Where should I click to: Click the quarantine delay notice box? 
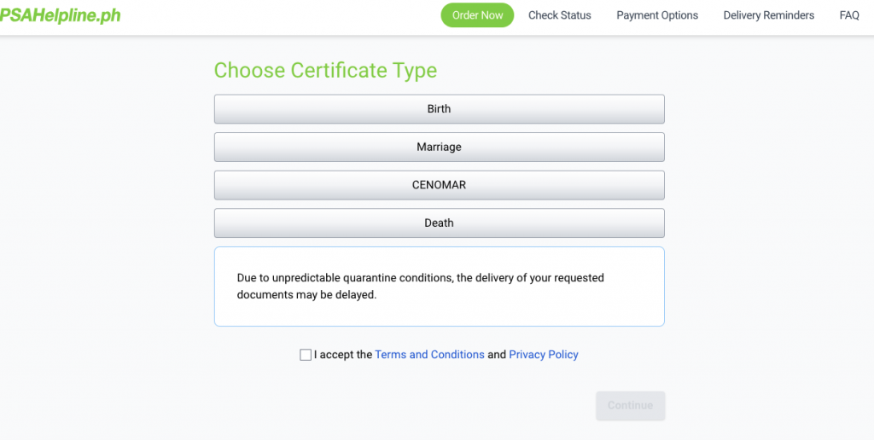440,287
